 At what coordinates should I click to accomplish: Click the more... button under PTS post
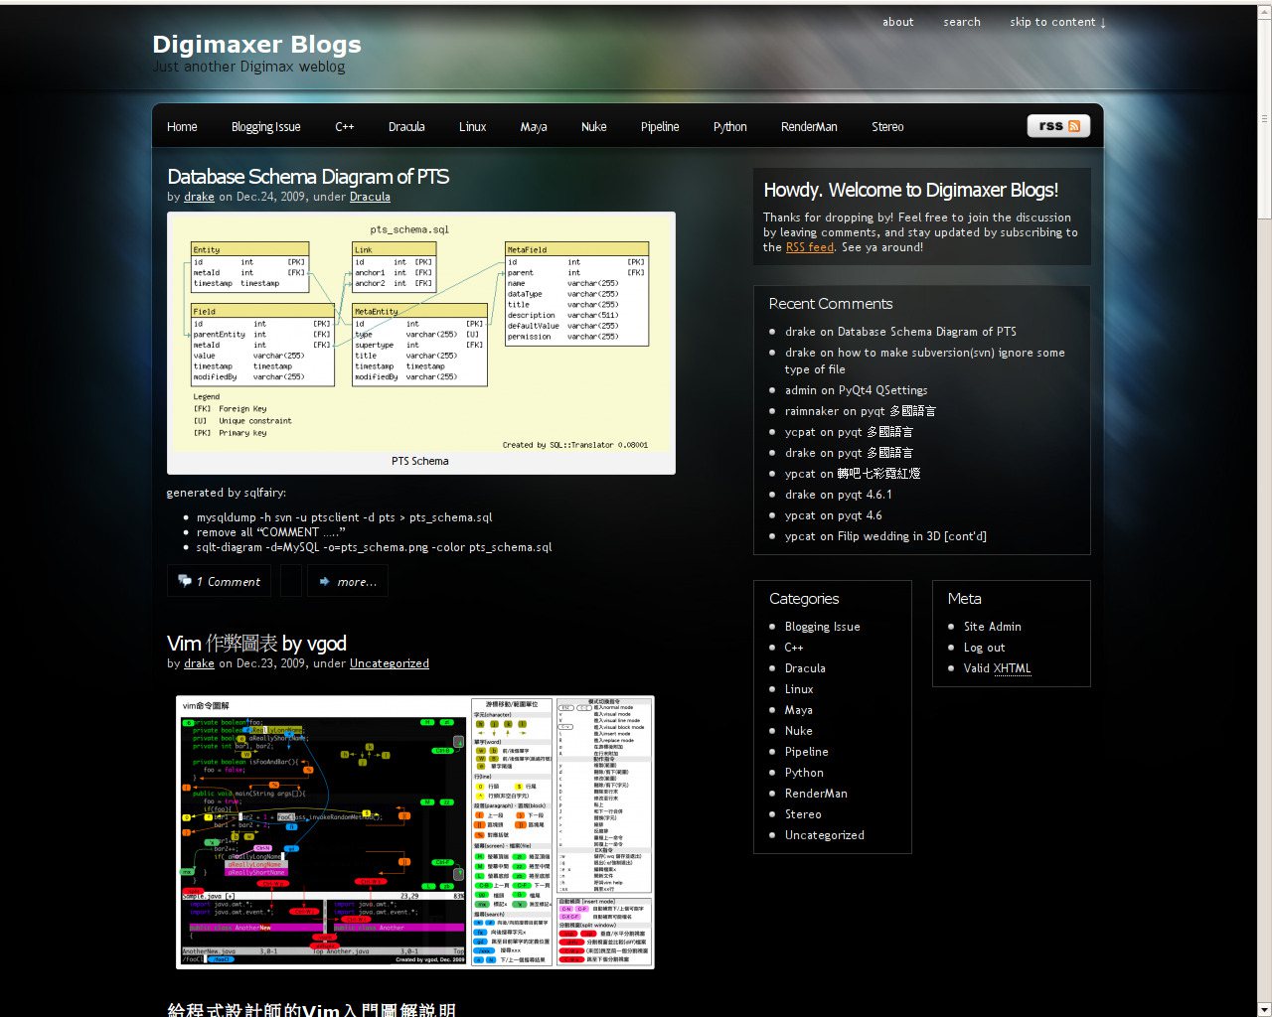click(348, 581)
